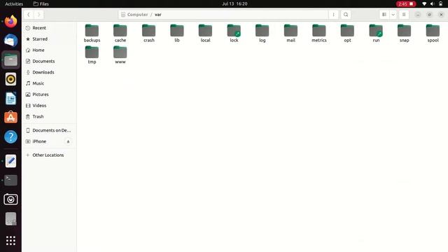Select the tmp folder
The width and height of the screenshot is (448, 252).
[92, 55]
